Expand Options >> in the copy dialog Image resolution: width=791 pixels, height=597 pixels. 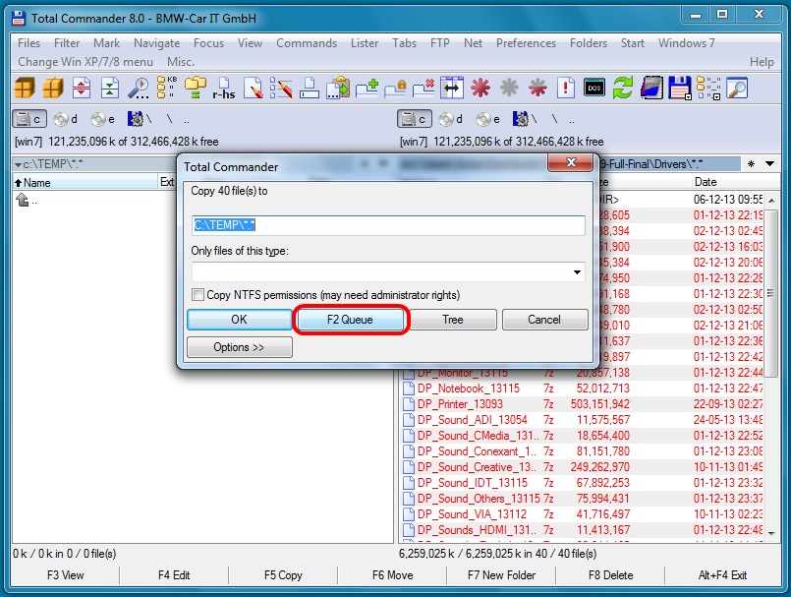coord(239,347)
